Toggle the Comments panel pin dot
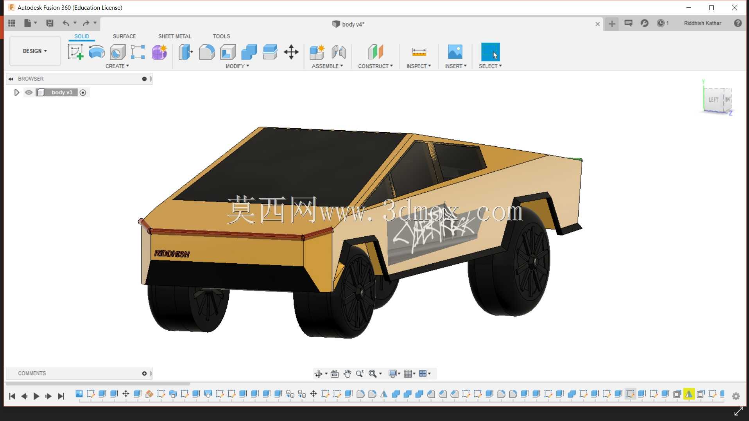This screenshot has height=421, width=749. [x=144, y=374]
